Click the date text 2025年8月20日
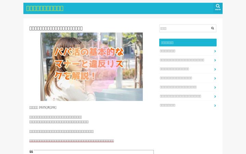This screenshot has width=246, height=154. [x=47, y=107]
